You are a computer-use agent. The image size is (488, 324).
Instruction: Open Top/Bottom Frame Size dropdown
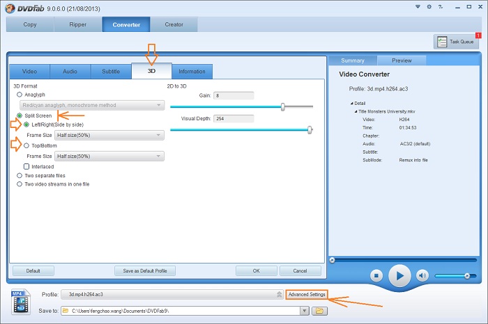tap(109, 156)
